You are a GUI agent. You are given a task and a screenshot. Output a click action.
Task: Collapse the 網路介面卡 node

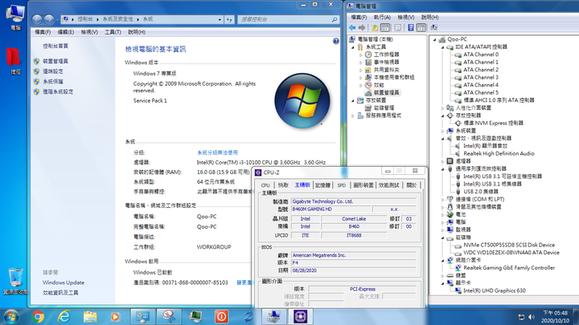click(443, 261)
